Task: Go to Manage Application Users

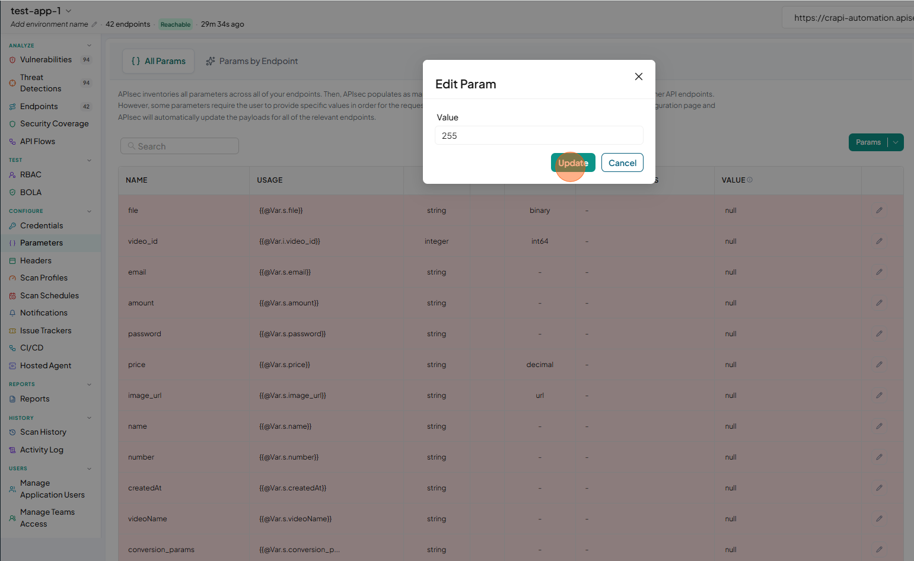Action: click(x=52, y=489)
